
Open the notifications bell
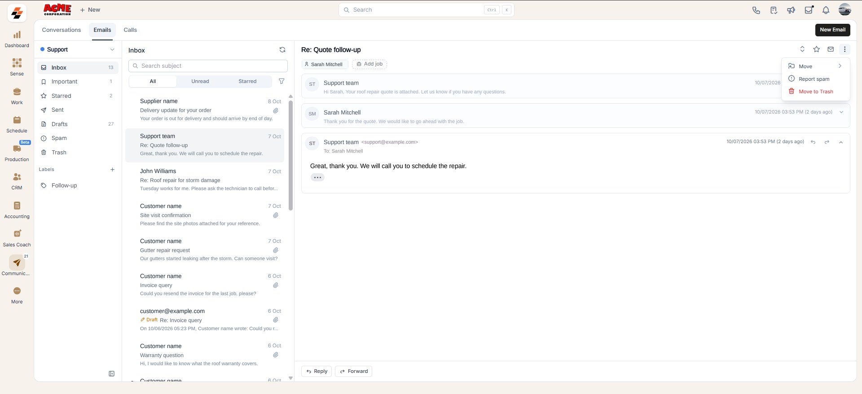tap(826, 10)
